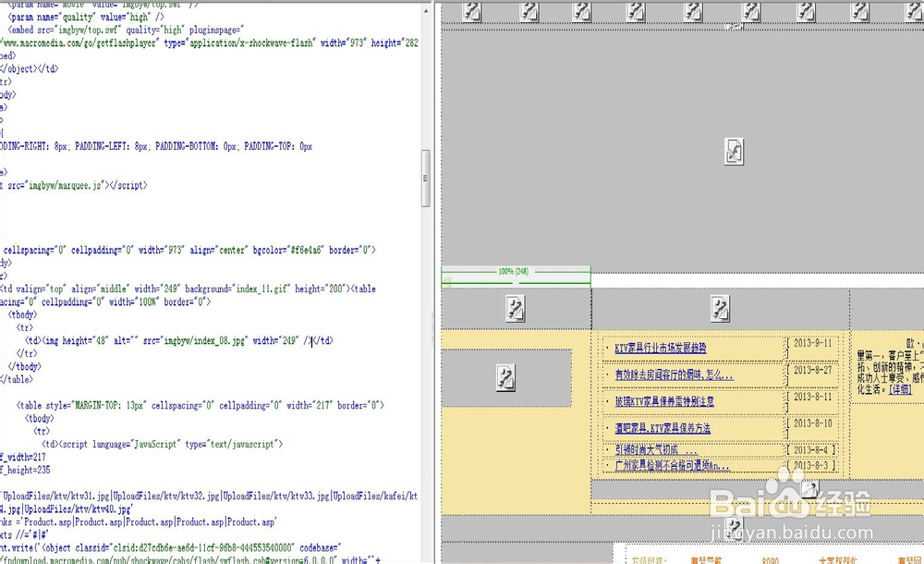Click the script language="JavaScript" code line
924x564 pixels.
(162, 444)
